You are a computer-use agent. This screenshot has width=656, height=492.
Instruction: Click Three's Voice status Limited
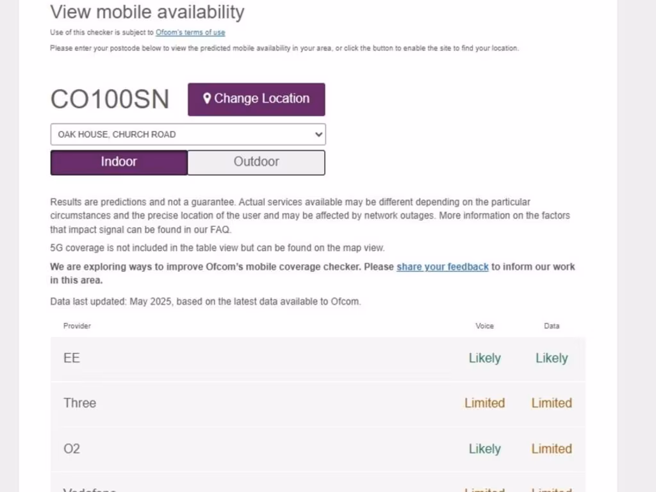[484, 403]
